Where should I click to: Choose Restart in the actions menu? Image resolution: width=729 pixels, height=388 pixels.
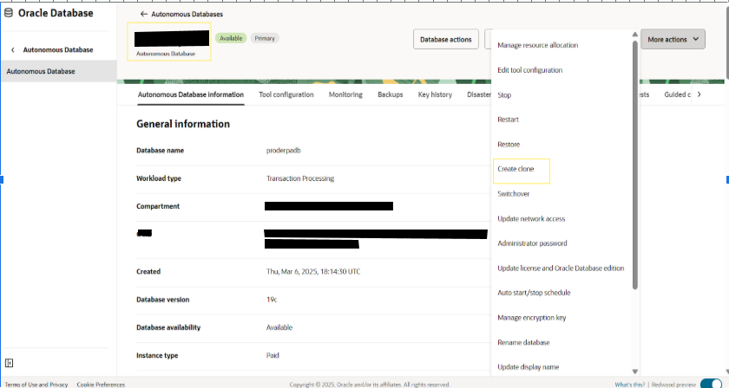pyautogui.click(x=508, y=120)
